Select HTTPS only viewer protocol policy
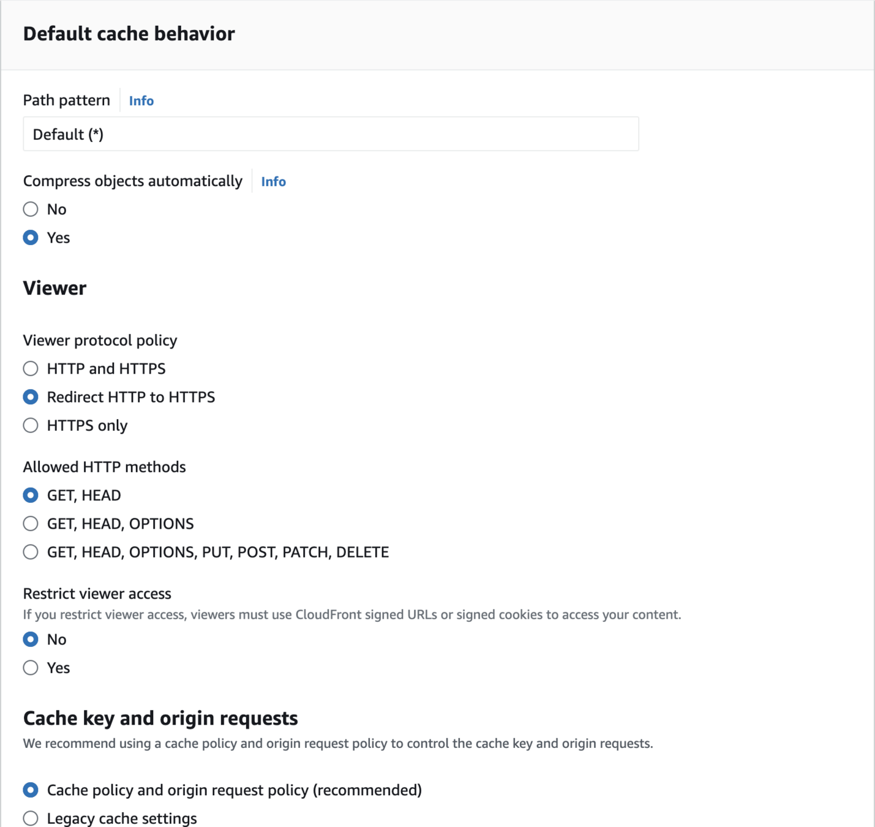Screen dimensions: 875x827 tap(31, 426)
